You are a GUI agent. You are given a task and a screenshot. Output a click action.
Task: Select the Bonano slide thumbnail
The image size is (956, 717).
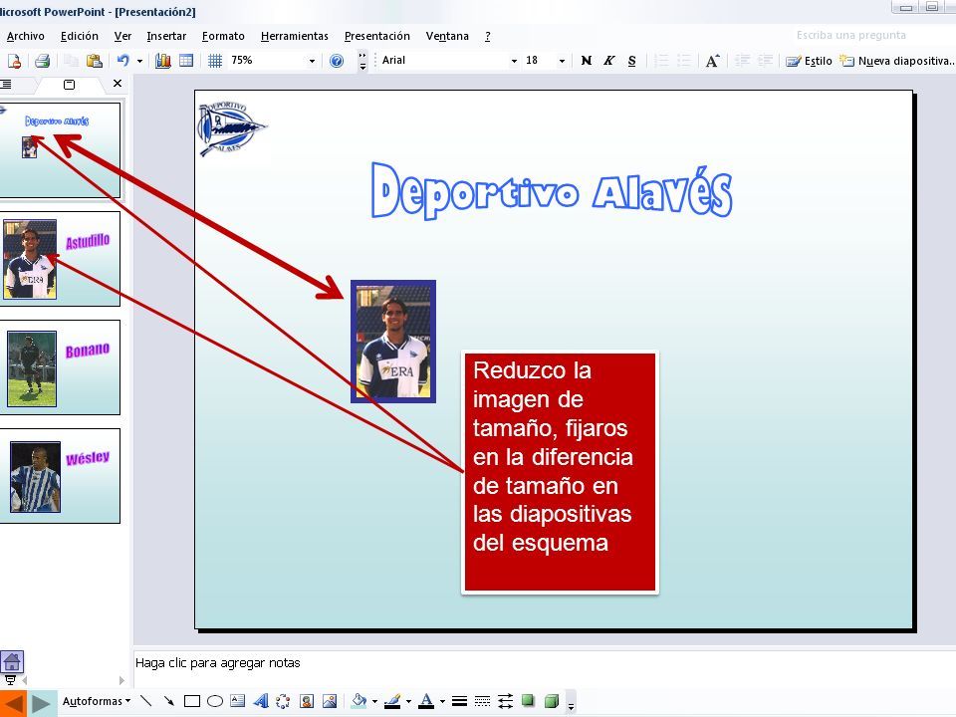tap(60, 367)
